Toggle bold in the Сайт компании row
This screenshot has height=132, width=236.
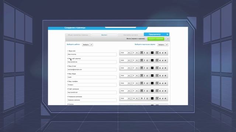(142, 91)
